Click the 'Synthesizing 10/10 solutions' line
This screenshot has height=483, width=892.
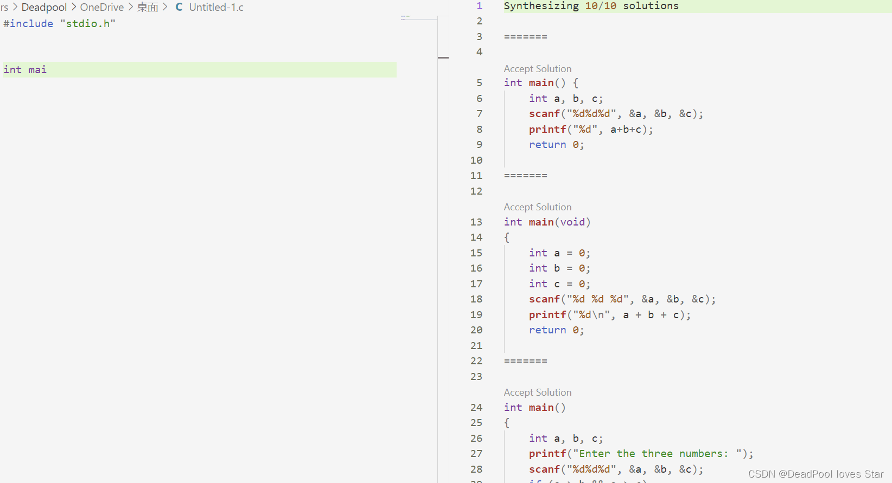click(591, 6)
